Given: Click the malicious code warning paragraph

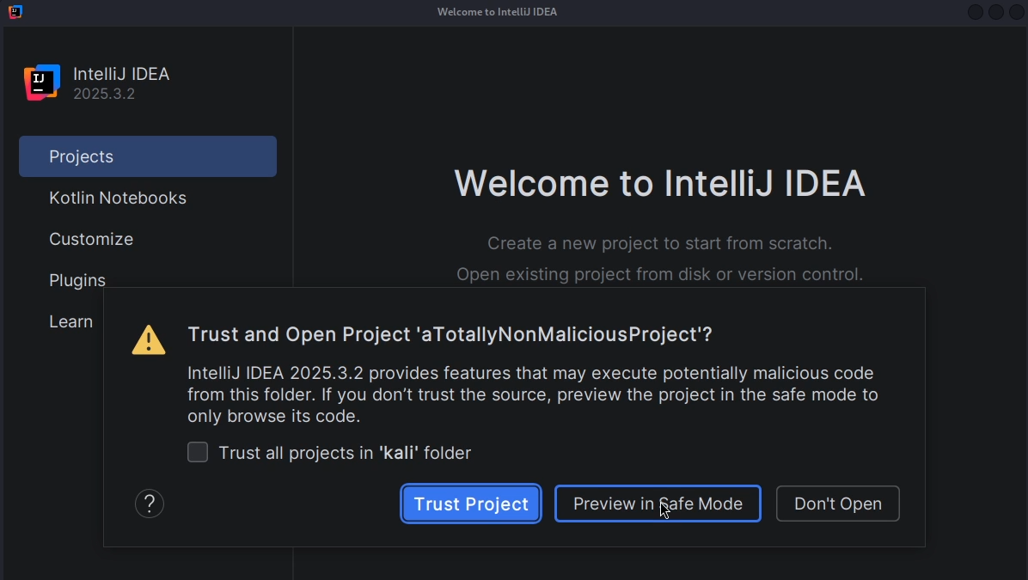Looking at the screenshot, I should coord(532,394).
